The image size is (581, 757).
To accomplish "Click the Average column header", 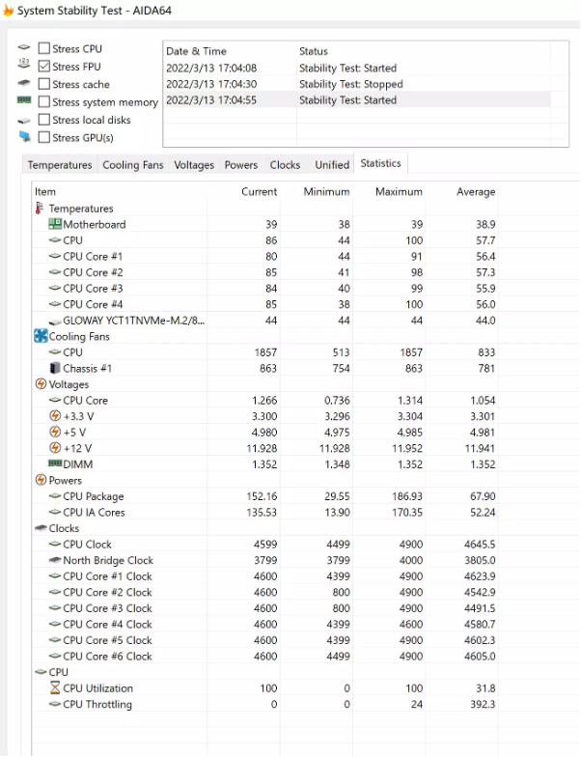I will pos(475,191).
